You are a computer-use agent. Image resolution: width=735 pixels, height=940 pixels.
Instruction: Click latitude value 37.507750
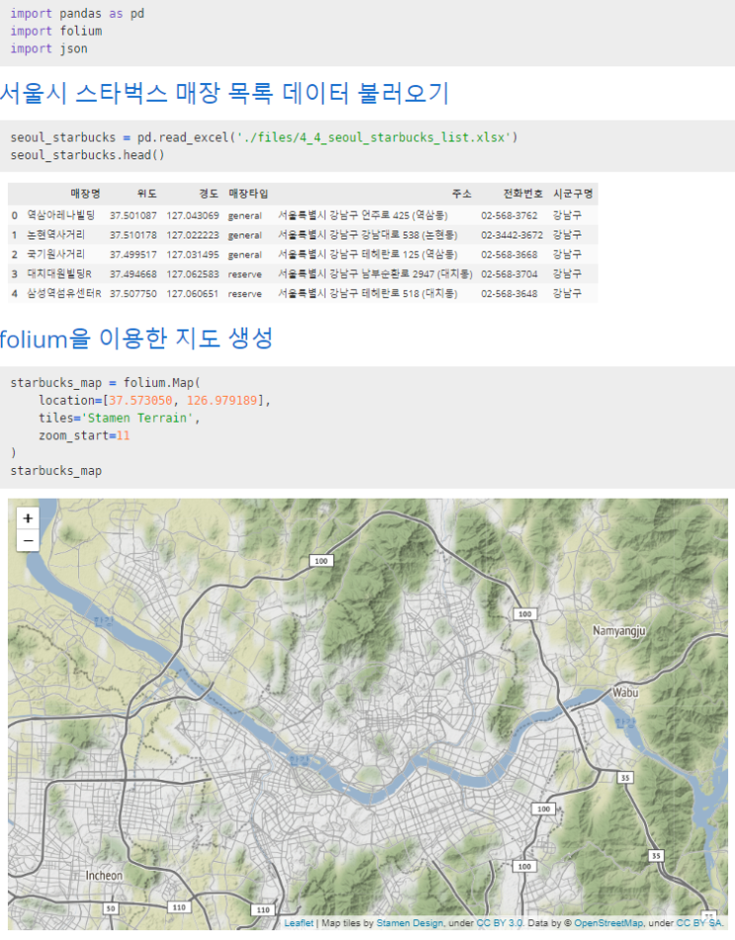click(x=134, y=294)
